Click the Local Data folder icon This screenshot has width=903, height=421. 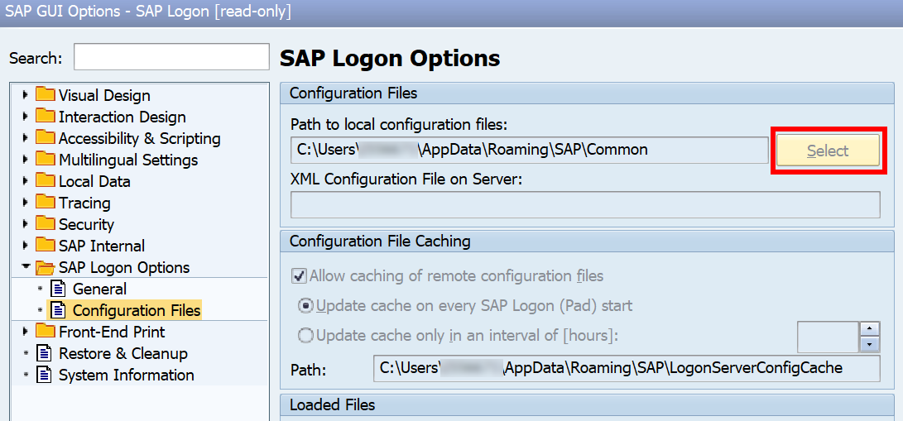click(x=45, y=181)
